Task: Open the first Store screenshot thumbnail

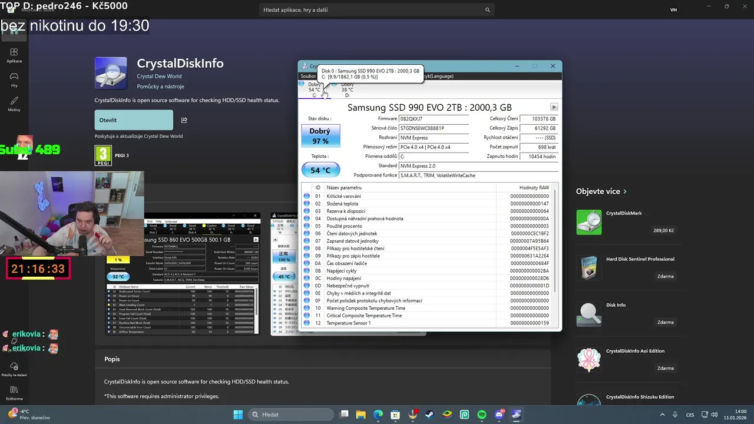Action: pos(183,274)
